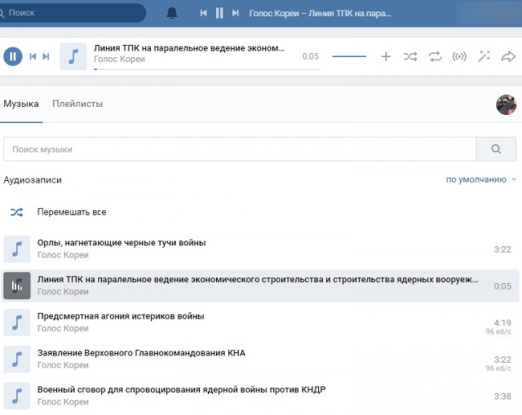Play cover icon of Предсмертная агония track

point(17,323)
